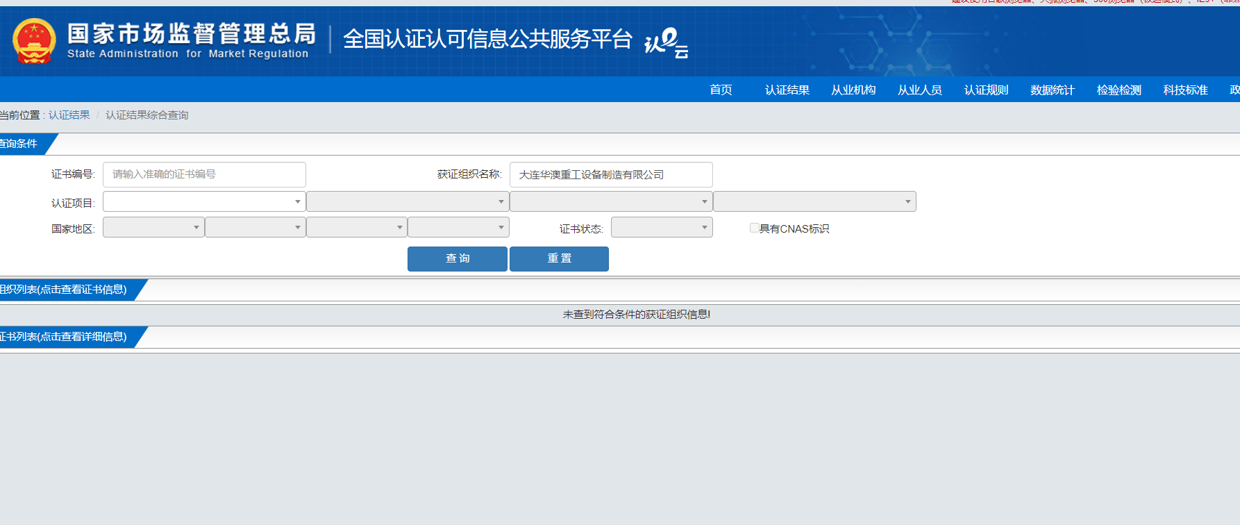This screenshot has width=1240, height=525.
Task: Open the second 国家地区 dropdown
Action: point(255,227)
